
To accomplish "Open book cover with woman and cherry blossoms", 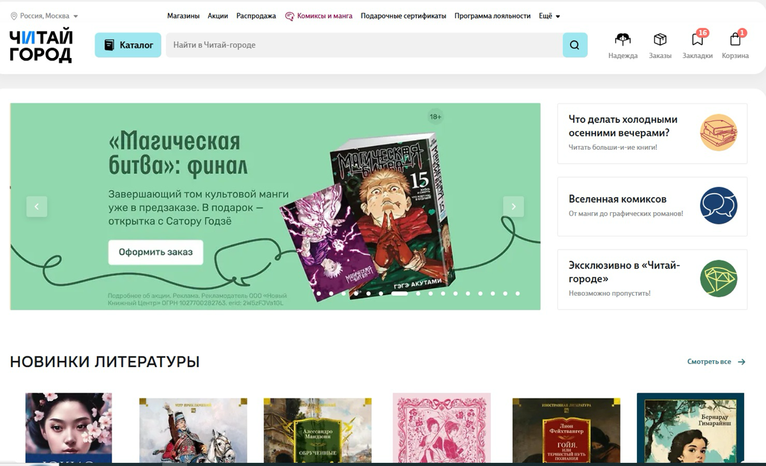I will click(69, 428).
